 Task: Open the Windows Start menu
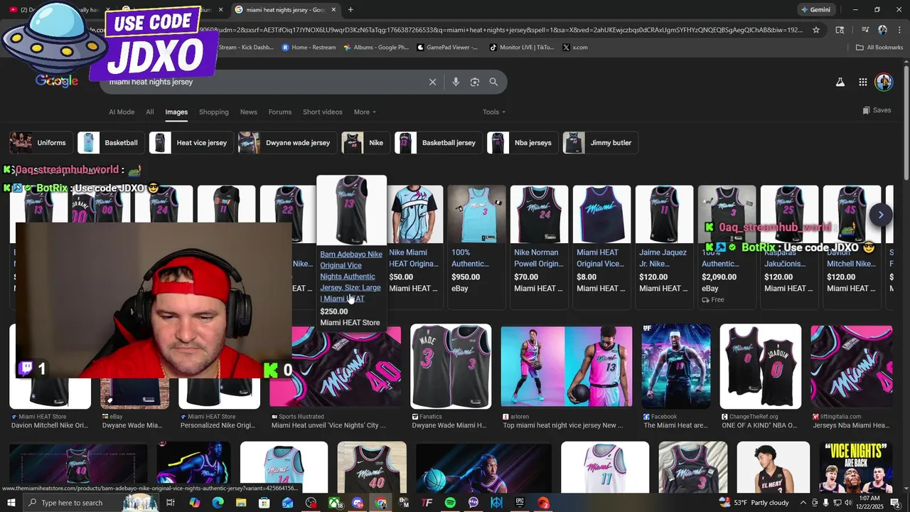[x=11, y=503]
